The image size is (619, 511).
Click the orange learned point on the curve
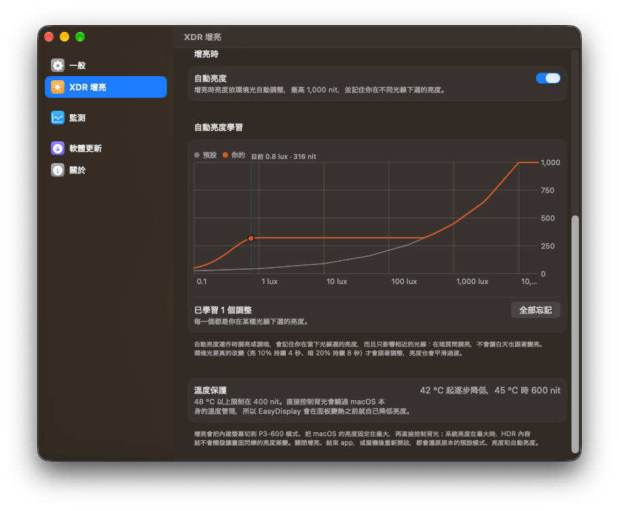click(x=250, y=239)
